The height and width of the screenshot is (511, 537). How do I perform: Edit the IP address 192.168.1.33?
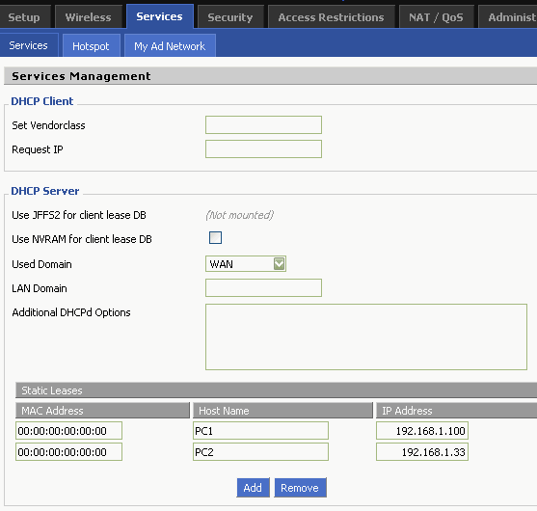point(422,452)
